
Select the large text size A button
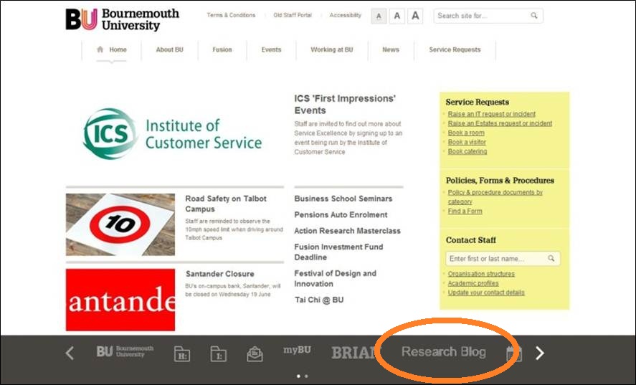[x=415, y=16]
